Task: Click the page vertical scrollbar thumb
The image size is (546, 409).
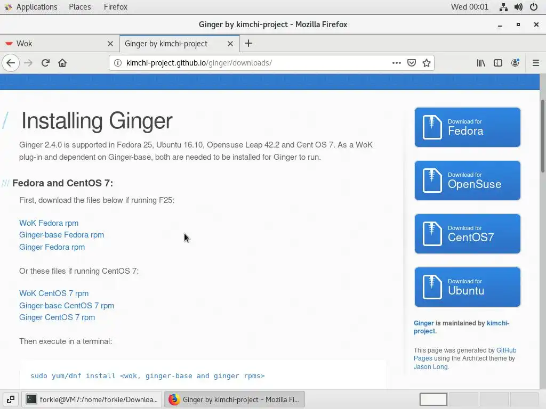Action: (542, 136)
